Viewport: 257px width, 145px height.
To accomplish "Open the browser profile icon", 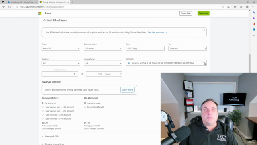I will point(247,7).
